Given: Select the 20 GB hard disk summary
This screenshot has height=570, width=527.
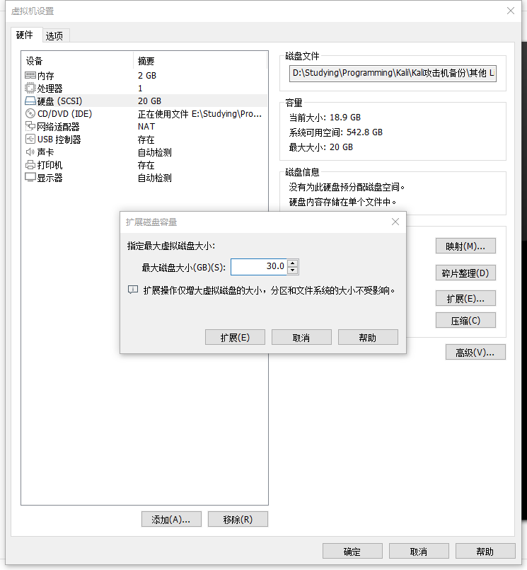Looking at the screenshot, I should (150, 101).
